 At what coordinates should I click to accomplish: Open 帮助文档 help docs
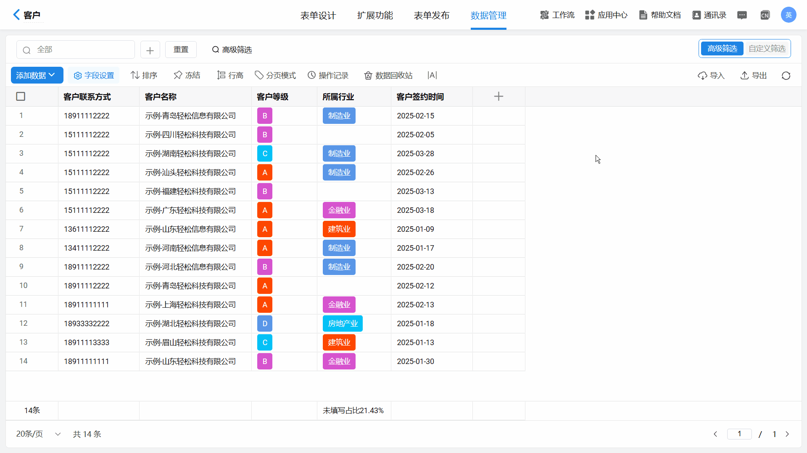(660, 15)
